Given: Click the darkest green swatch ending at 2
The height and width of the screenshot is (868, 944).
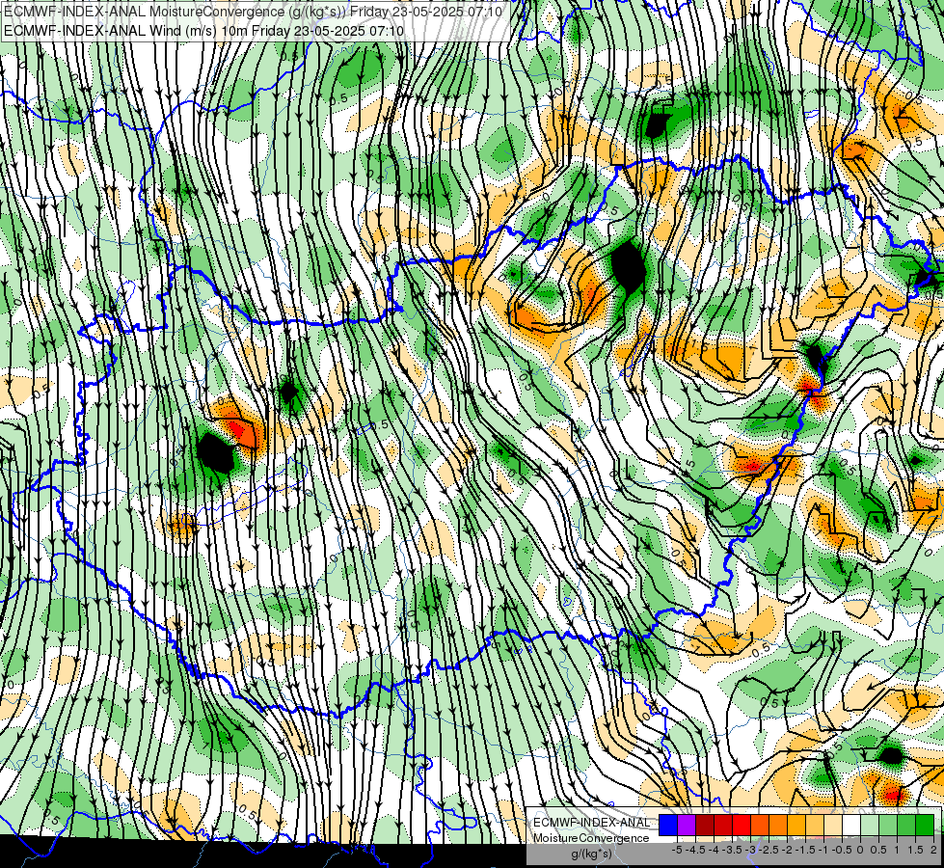Looking at the screenshot, I should (926, 826).
